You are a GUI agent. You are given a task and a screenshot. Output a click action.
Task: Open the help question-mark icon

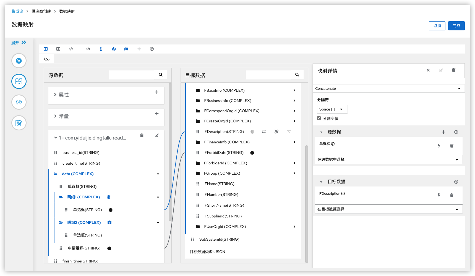pyautogui.click(x=152, y=49)
